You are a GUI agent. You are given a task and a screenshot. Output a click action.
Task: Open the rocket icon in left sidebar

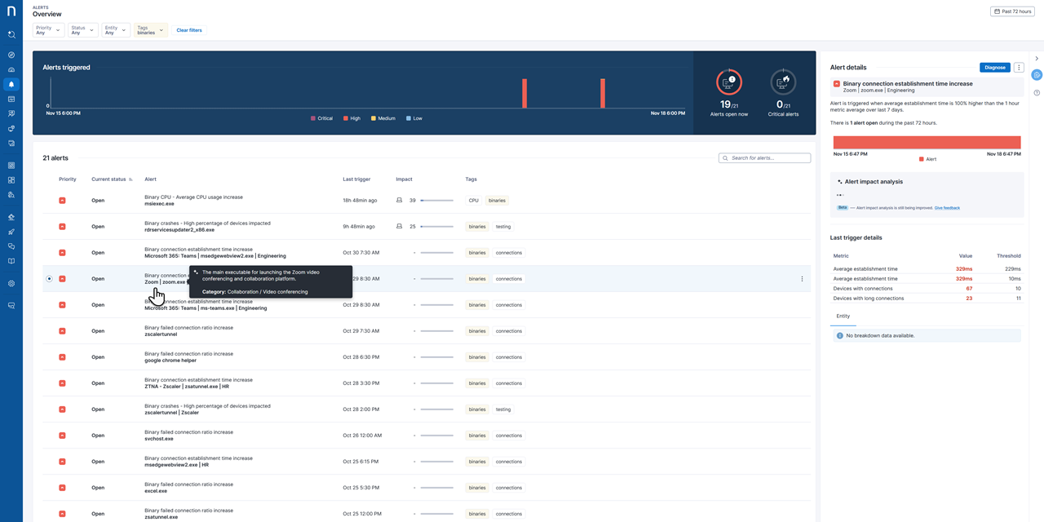coord(11,232)
